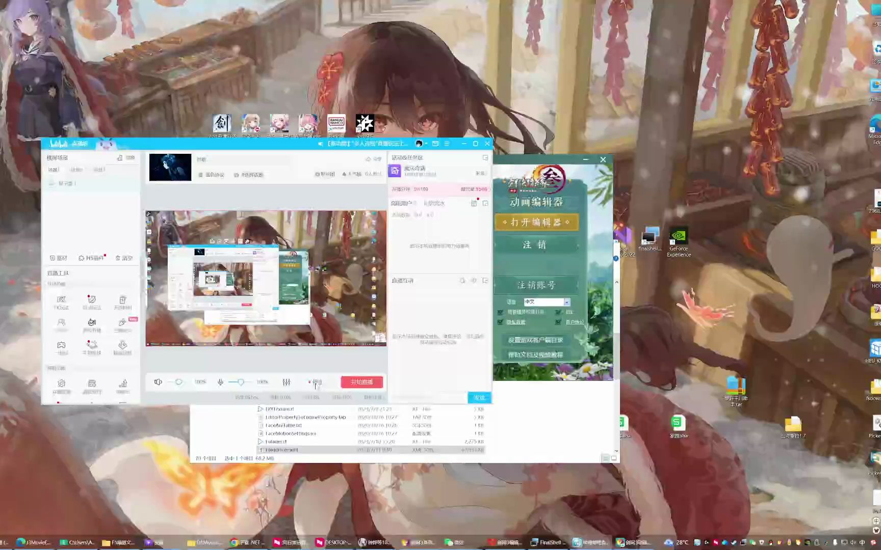Toggle the 隐私政策 checkbox in the editor launcher
This screenshot has width=881, height=550.
pos(500,322)
